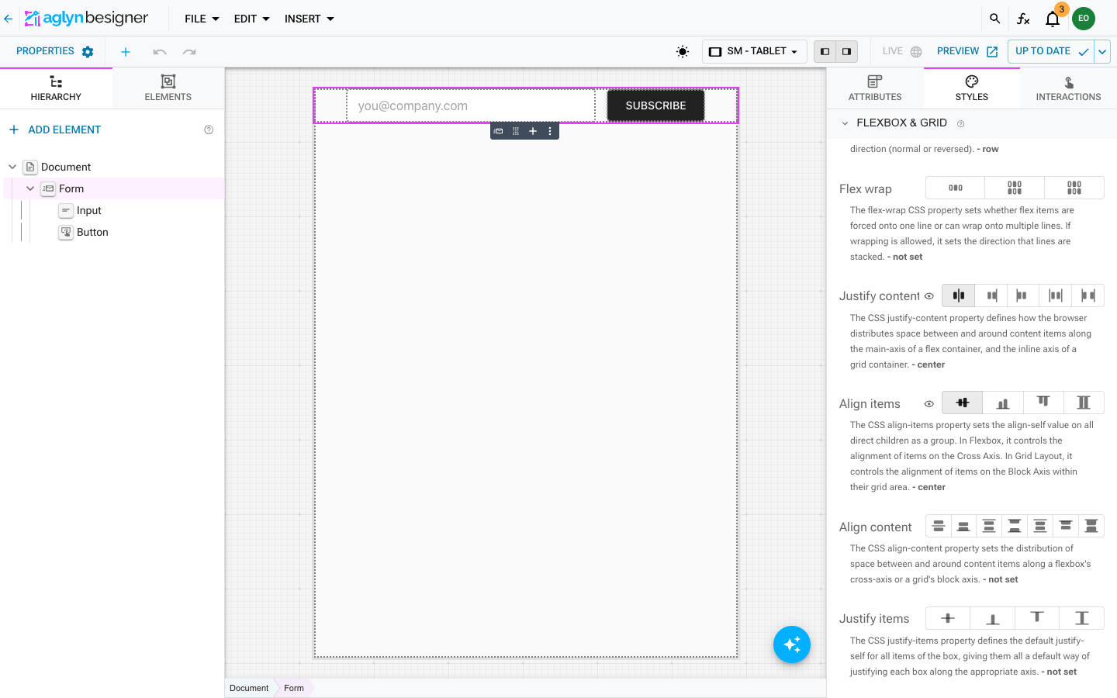Viewport: 1117px width, 698px height.
Task: Redo the last action
Action: pos(189,52)
